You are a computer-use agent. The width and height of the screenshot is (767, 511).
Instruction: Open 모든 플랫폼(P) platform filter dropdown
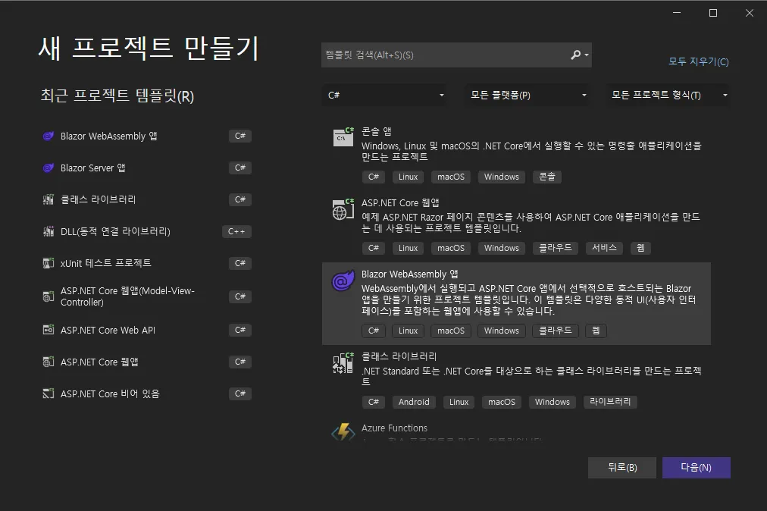click(528, 95)
